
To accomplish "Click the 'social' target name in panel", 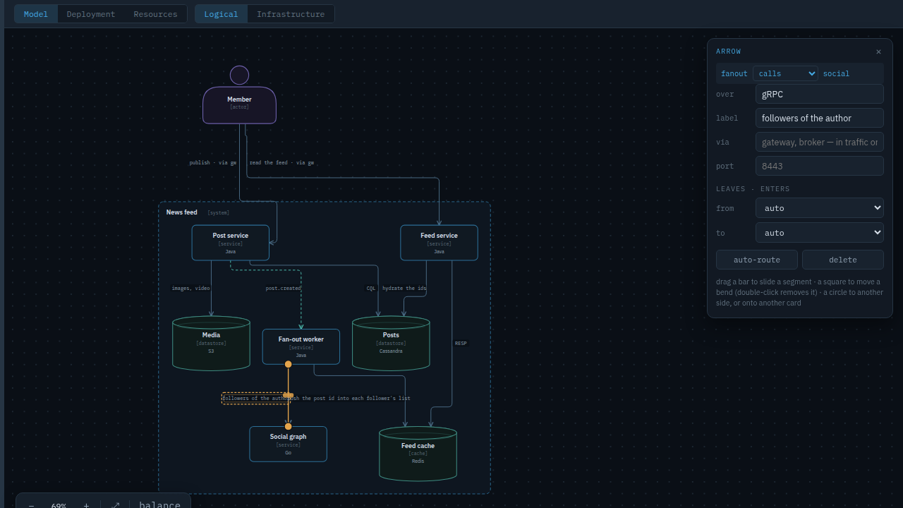I will [836, 73].
